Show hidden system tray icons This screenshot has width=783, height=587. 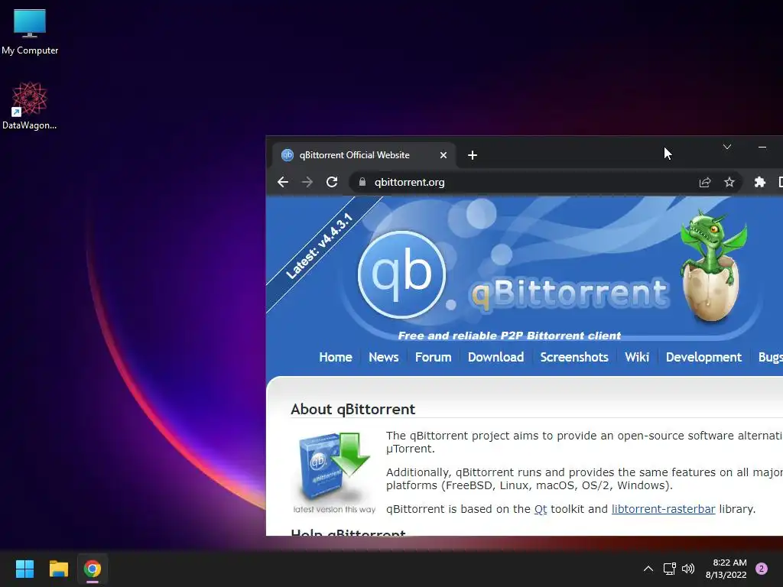tap(648, 569)
